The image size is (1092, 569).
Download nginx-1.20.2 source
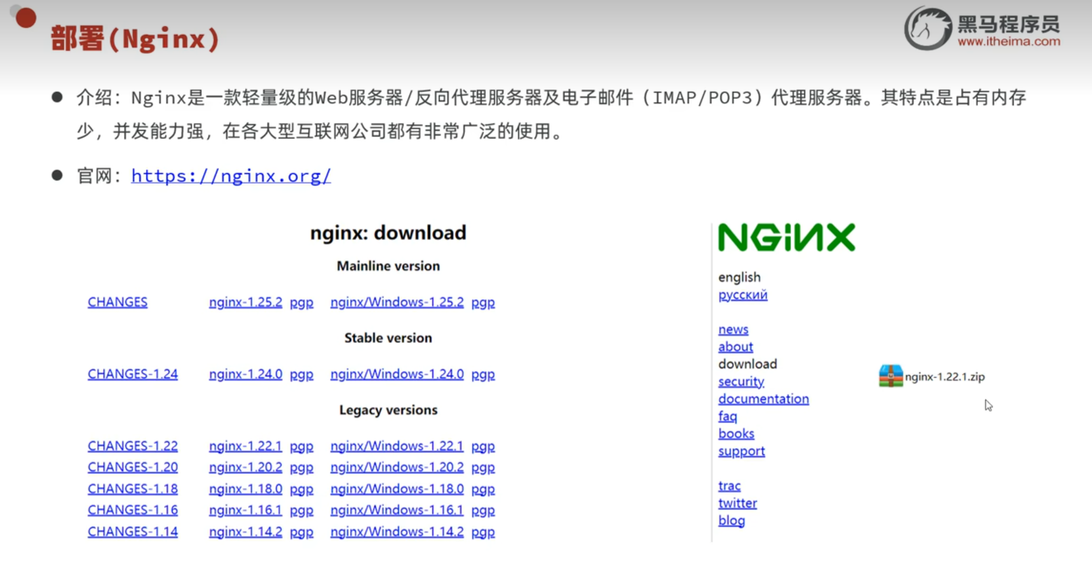(x=245, y=467)
